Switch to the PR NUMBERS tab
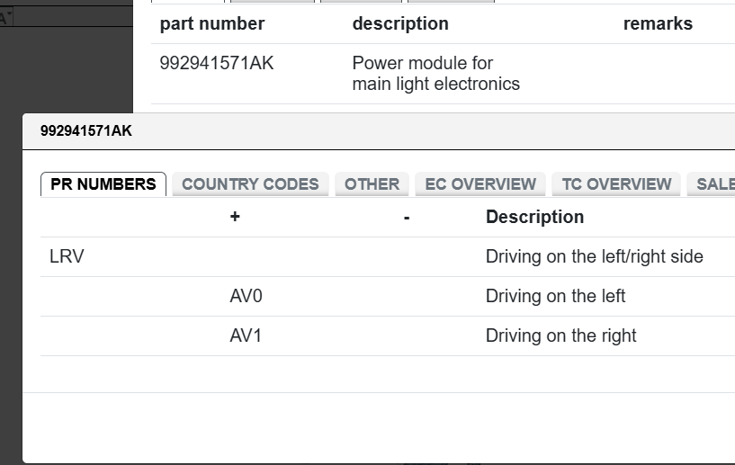The width and height of the screenshot is (735, 465). click(x=103, y=184)
